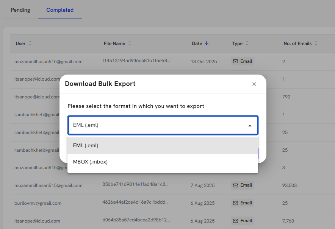The width and height of the screenshot is (335, 229).
Task: Toggle the Date descending sort arrow
Action: click(x=207, y=44)
